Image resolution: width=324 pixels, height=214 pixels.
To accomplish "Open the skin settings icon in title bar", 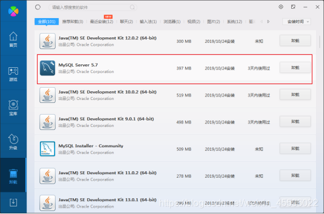I will click(x=281, y=7).
